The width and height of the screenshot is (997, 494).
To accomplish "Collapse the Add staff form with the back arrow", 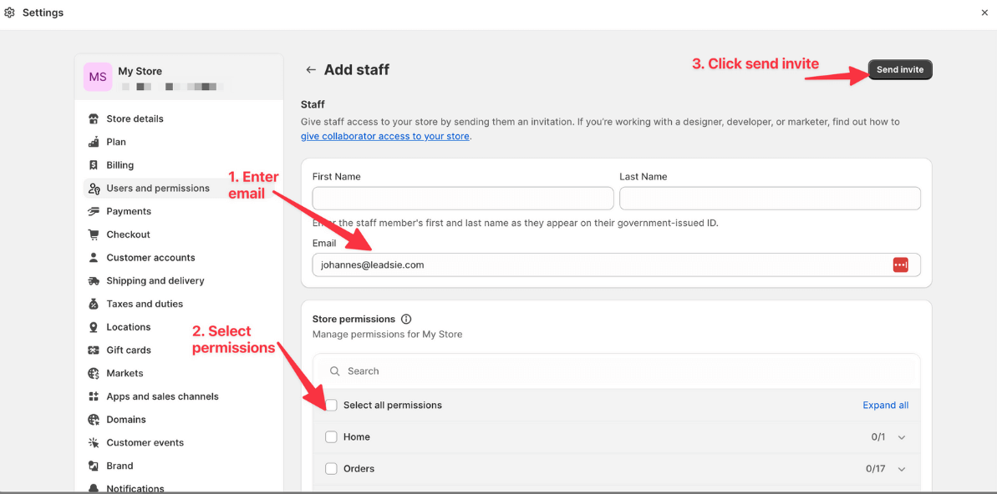I will [x=311, y=70].
